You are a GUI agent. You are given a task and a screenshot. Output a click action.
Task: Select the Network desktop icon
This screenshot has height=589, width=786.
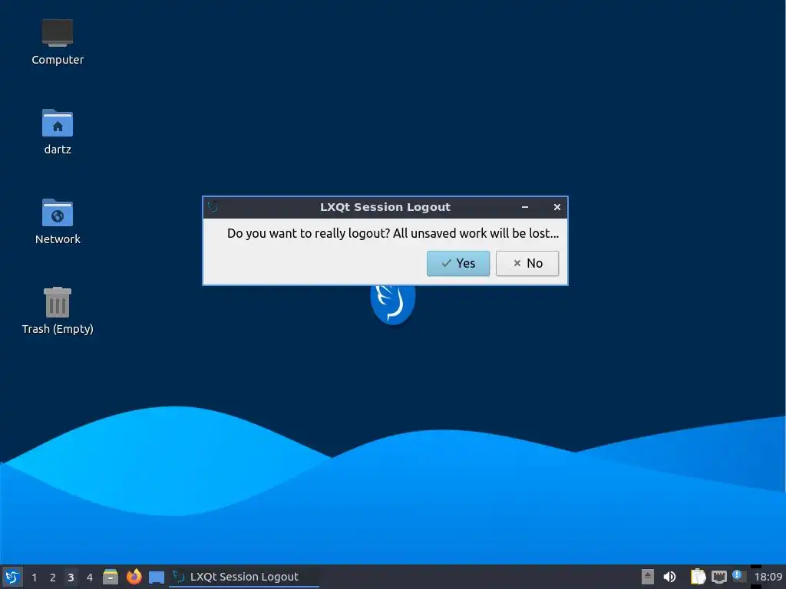click(x=57, y=222)
